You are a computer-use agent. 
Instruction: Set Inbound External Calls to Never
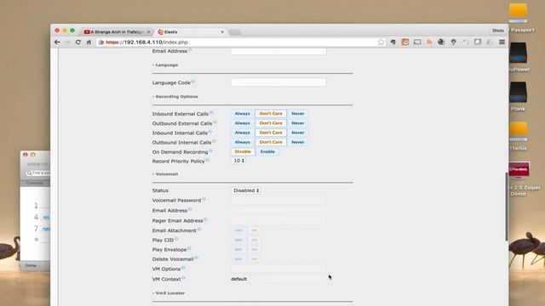(298, 113)
